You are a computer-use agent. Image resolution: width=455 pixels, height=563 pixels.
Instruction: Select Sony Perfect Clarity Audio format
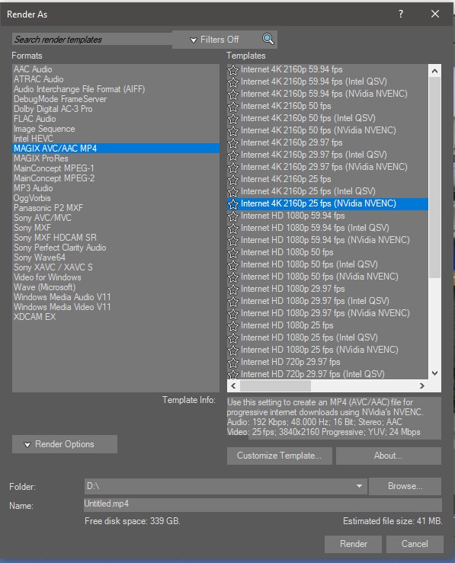tap(116, 248)
